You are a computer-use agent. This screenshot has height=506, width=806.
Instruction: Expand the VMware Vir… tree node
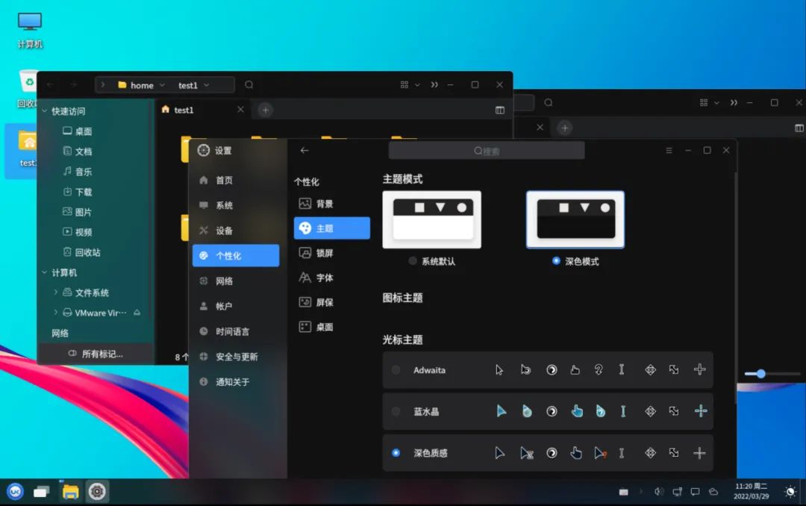55,312
